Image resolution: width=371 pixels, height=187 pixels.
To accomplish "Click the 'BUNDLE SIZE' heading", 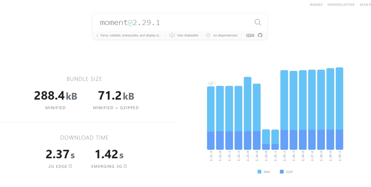I will [84, 79].
